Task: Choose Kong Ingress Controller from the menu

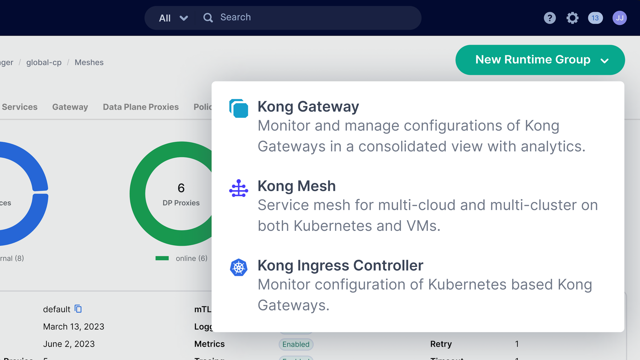Action: coord(340,265)
